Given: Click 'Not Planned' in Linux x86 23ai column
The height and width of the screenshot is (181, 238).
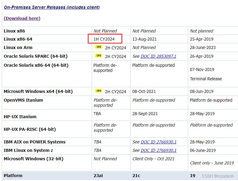Looking at the screenshot, I should click(105, 31).
